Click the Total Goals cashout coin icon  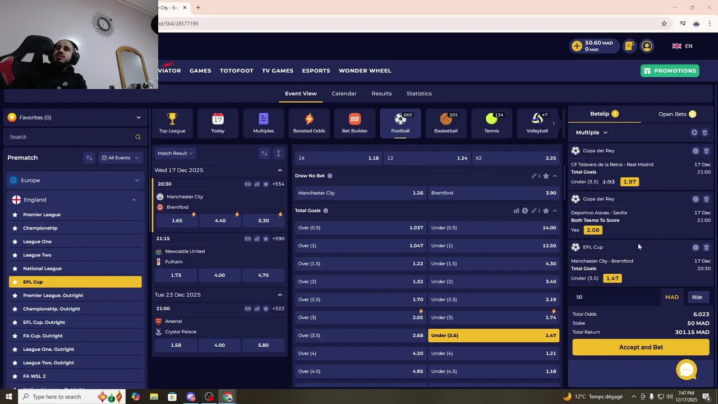pyautogui.click(x=525, y=211)
